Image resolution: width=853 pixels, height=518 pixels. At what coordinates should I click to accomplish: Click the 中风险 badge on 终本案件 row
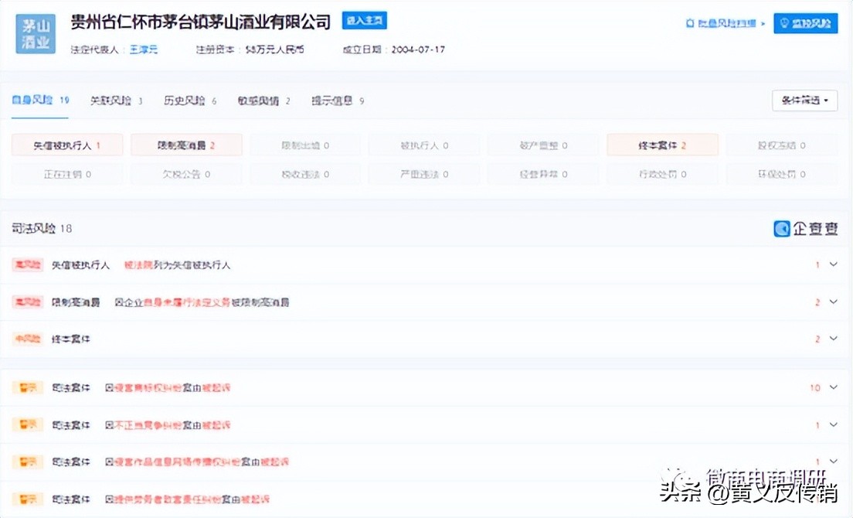27,339
